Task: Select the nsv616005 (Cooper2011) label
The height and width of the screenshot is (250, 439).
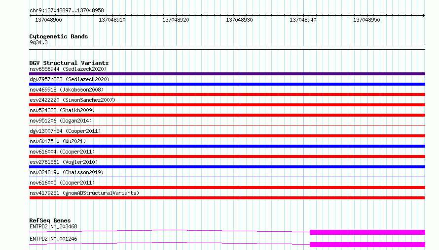Action: (x=62, y=183)
